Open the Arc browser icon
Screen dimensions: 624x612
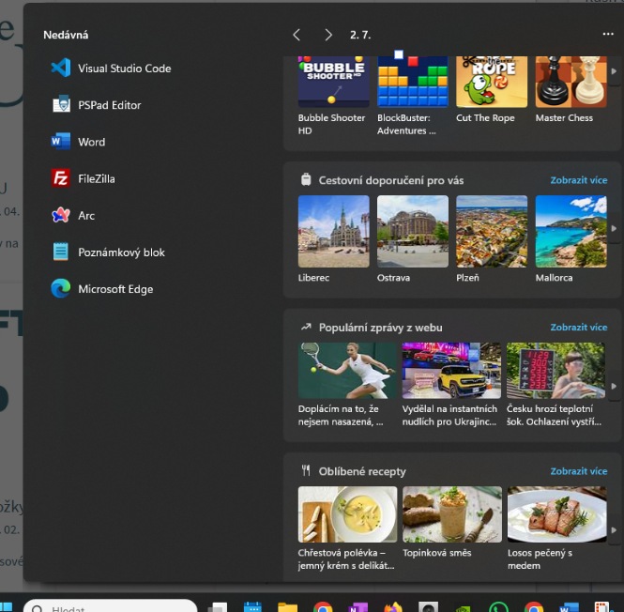(x=61, y=215)
